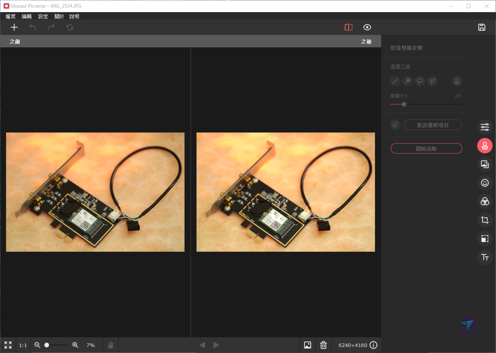Viewport: 496px width, 353px height.
Task: Click the selection eraser icon
Action: pyautogui.click(x=395, y=125)
